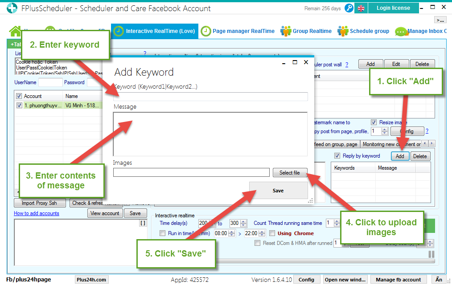Click the blue key license icon

[x=349, y=8]
